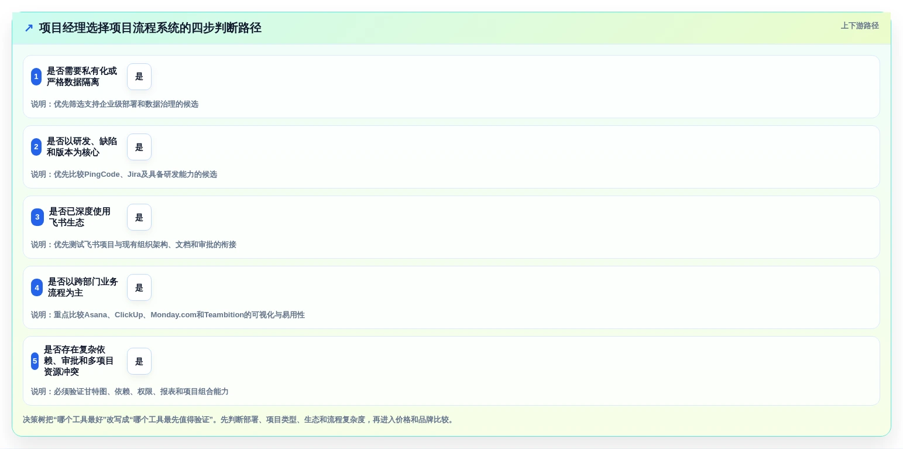This screenshot has height=449, width=903.
Task: Click the note comparing Asana、ClickUp、Monday.com
Action: coord(168,315)
